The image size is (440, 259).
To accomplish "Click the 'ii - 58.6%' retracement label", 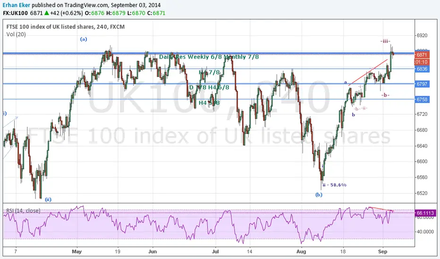I will tap(335, 185).
